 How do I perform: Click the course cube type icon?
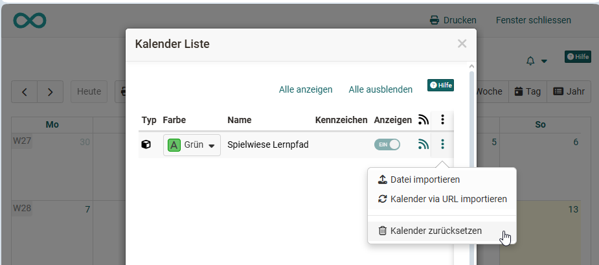[146, 144]
